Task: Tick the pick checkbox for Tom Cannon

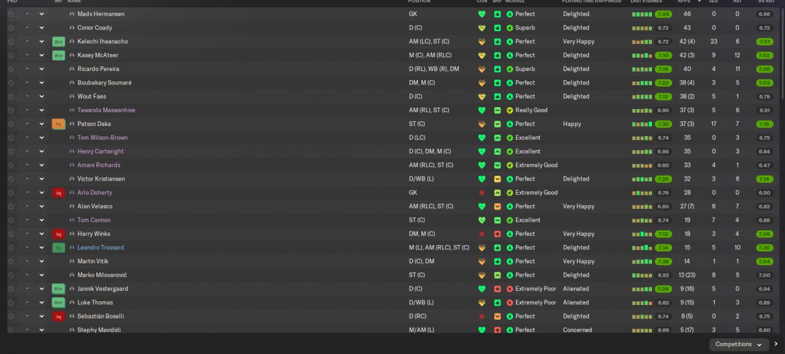Action: pos(11,220)
